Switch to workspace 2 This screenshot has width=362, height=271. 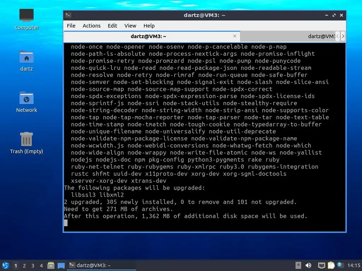pos(24,266)
